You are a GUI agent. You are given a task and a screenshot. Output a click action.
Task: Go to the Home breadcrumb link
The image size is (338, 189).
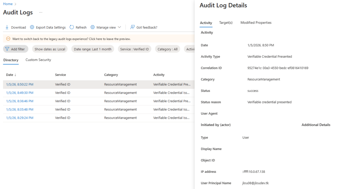pos(8,4)
